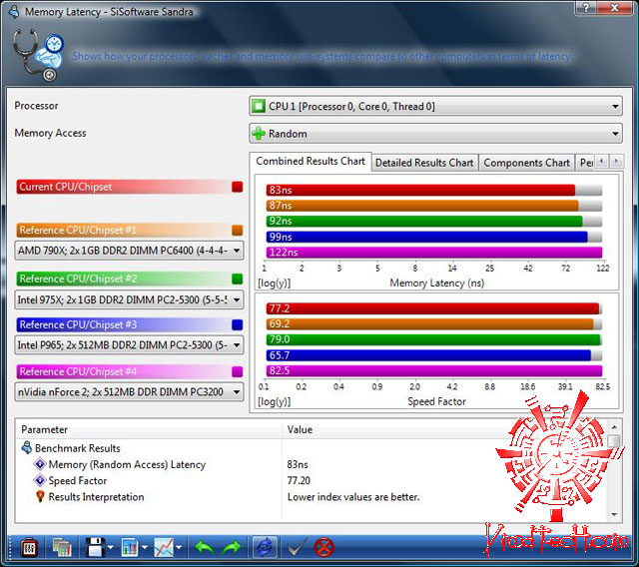639x567 pixels.
Task: Click the magenta 122ns latency bar
Action: click(434, 253)
